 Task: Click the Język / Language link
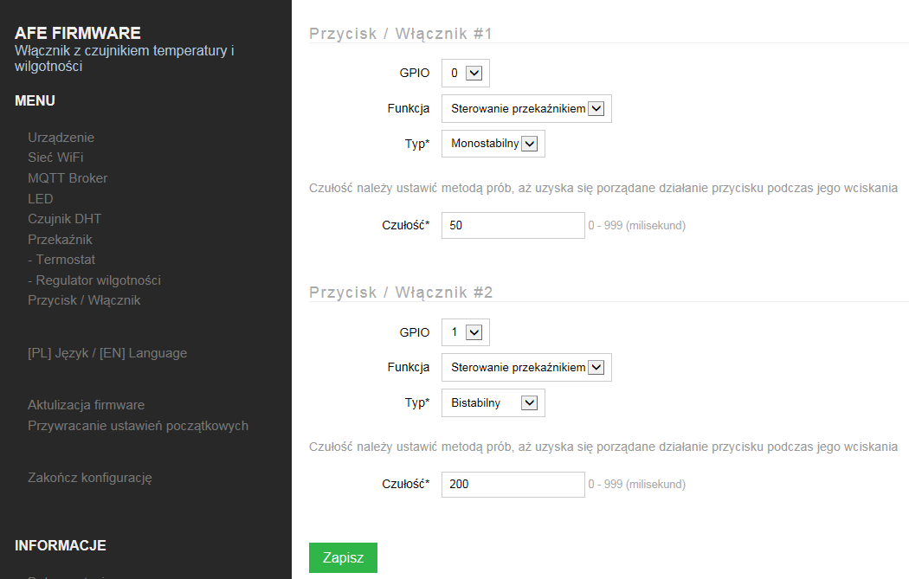[x=107, y=353]
